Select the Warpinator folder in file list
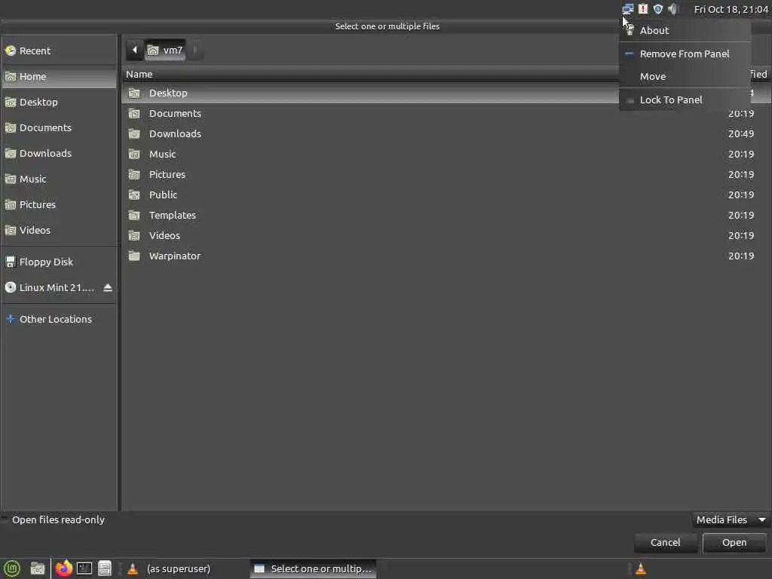This screenshot has width=772, height=579. click(x=446, y=256)
